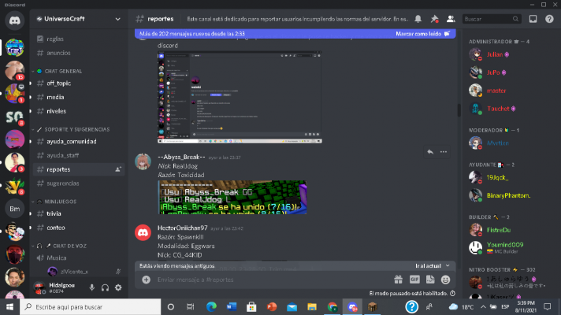Toggle the member list visibility
This screenshot has height=315, width=561.
450,18
